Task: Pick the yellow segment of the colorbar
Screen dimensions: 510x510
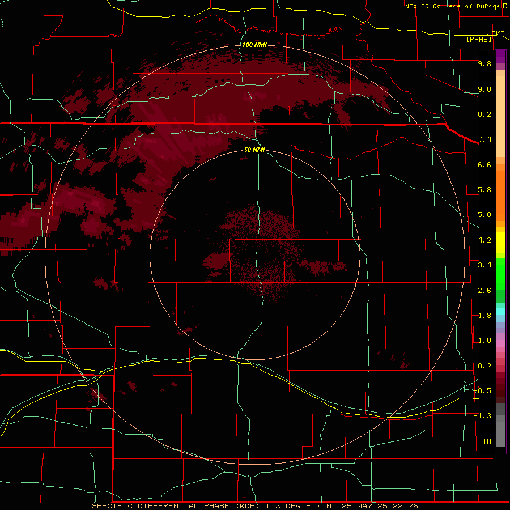Action: click(500, 243)
